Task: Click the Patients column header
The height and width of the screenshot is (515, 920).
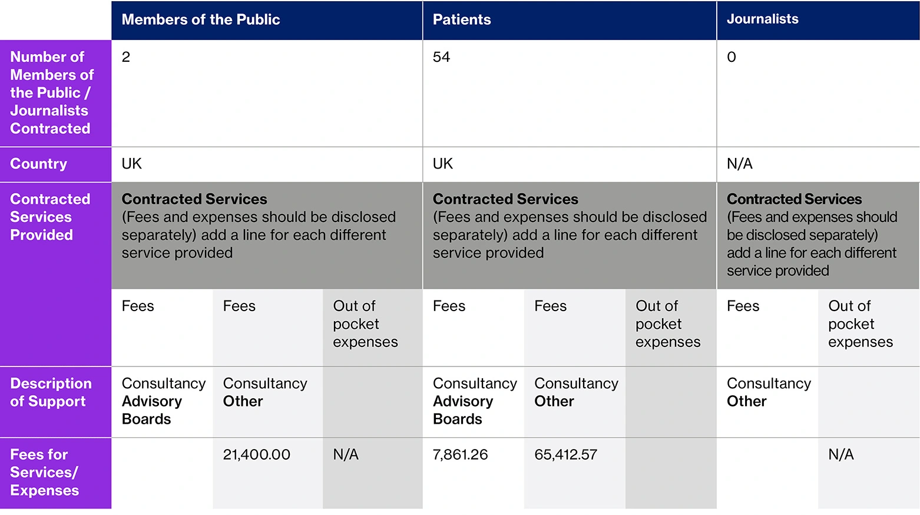Action: (462, 19)
